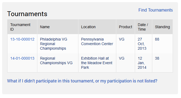The image size is (181, 98).
Task: Open the Find Tournaments link
Action: tap(155, 10)
